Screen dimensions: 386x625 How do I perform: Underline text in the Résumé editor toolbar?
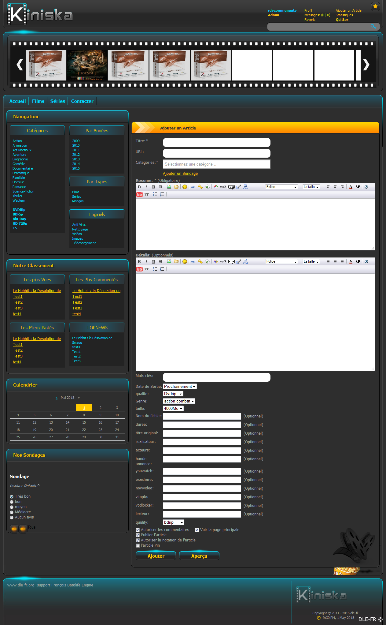click(x=153, y=187)
